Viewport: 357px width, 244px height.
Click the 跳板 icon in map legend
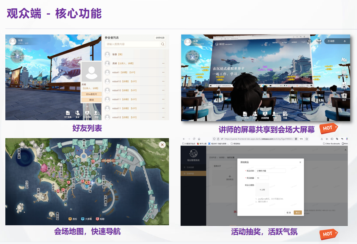(70, 218)
